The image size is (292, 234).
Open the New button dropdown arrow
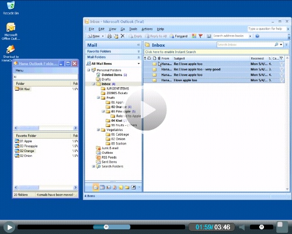(x=103, y=36)
